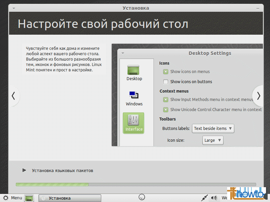
Task: Click the Toolbars section heading
Action: tap(167, 119)
